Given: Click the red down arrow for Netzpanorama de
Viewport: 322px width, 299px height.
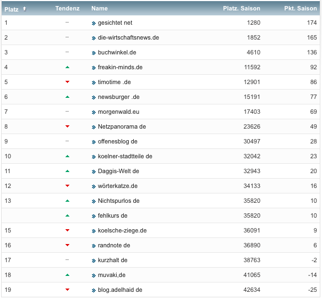Looking at the screenshot, I should pos(67,126).
